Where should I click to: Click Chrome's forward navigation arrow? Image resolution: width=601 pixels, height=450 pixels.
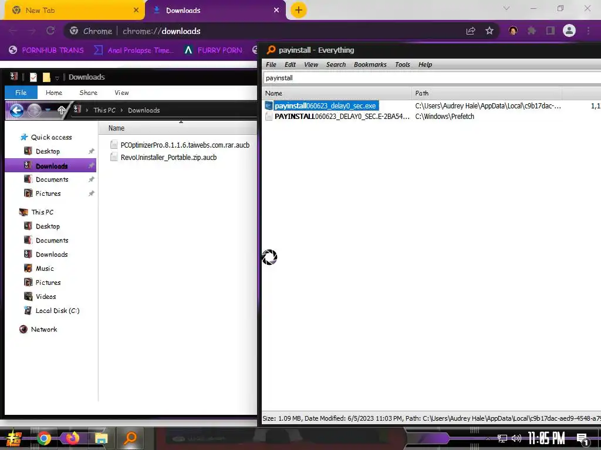tap(32, 31)
